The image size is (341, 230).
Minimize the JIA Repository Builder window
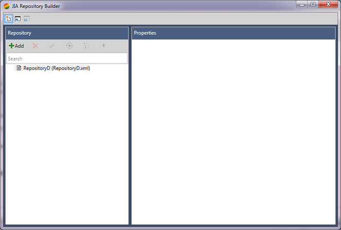coord(301,5)
